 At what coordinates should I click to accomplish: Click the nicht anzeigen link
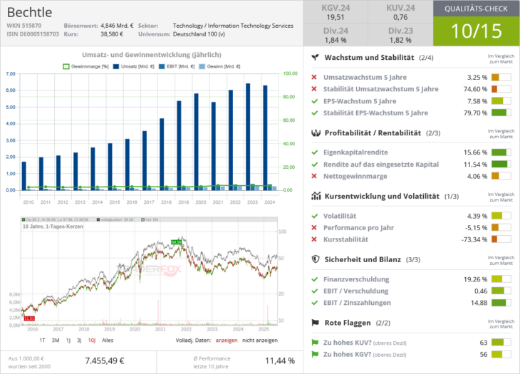pyautogui.click(x=260, y=341)
